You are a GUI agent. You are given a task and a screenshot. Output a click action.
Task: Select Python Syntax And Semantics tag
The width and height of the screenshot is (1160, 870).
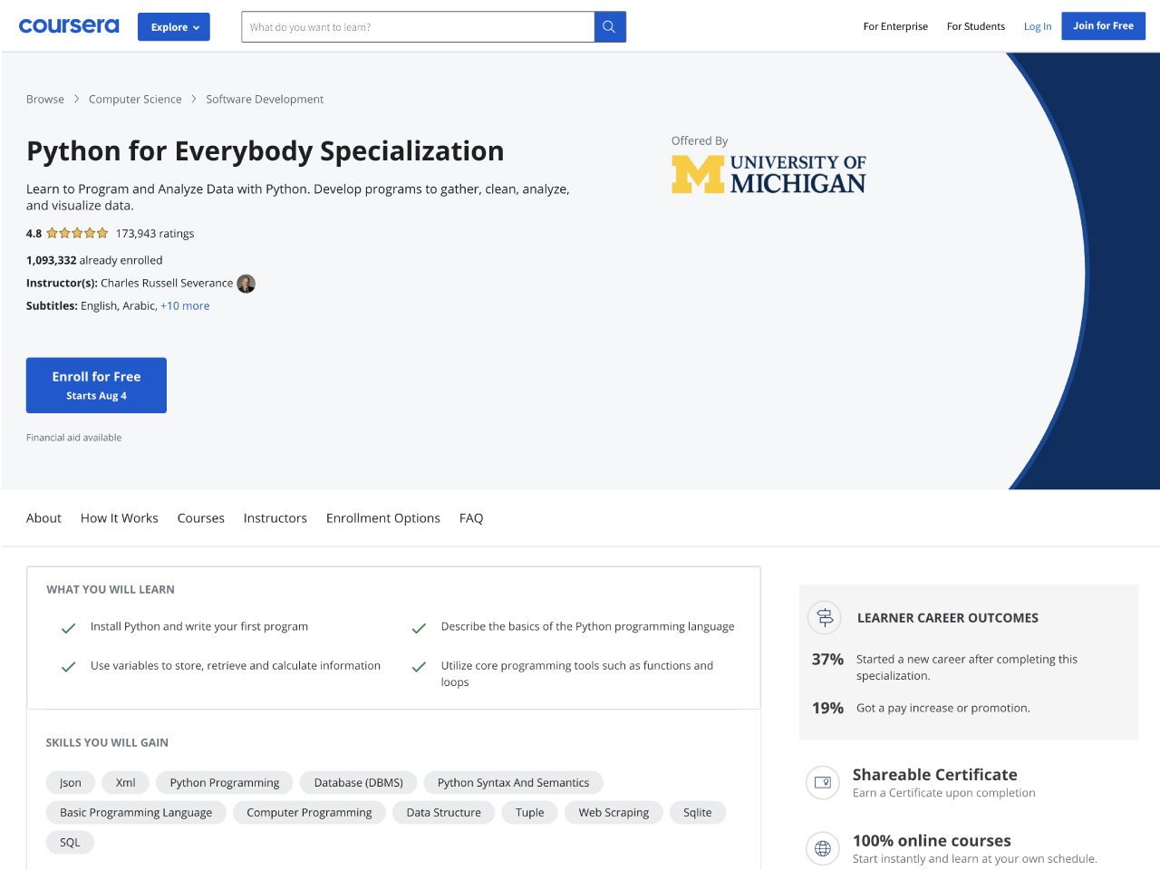point(513,783)
